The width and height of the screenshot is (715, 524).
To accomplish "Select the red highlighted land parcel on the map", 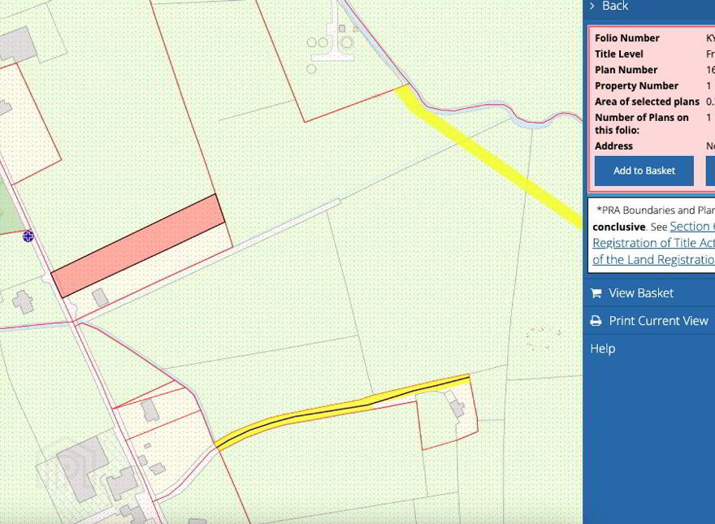I will (137, 245).
